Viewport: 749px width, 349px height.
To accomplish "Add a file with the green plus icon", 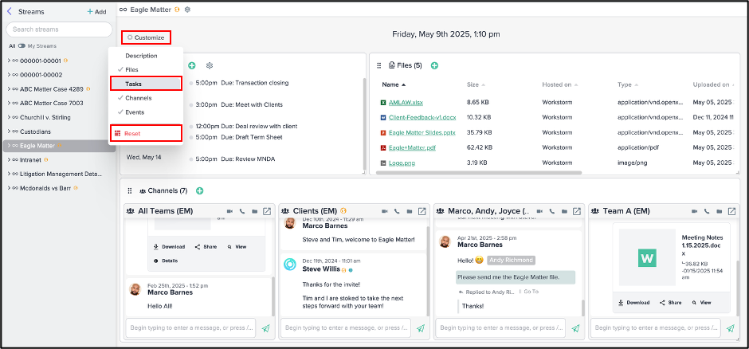I will (x=434, y=65).
